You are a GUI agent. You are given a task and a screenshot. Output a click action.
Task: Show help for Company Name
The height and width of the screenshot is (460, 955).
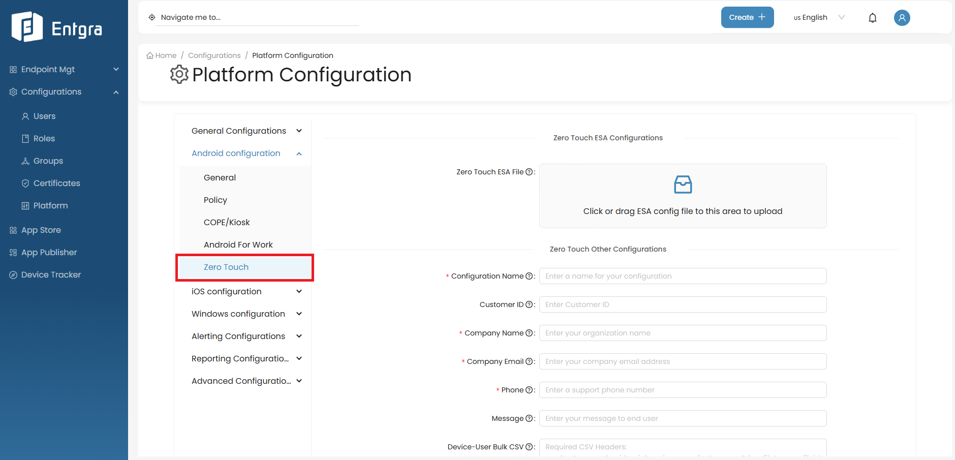coord(529,333)
